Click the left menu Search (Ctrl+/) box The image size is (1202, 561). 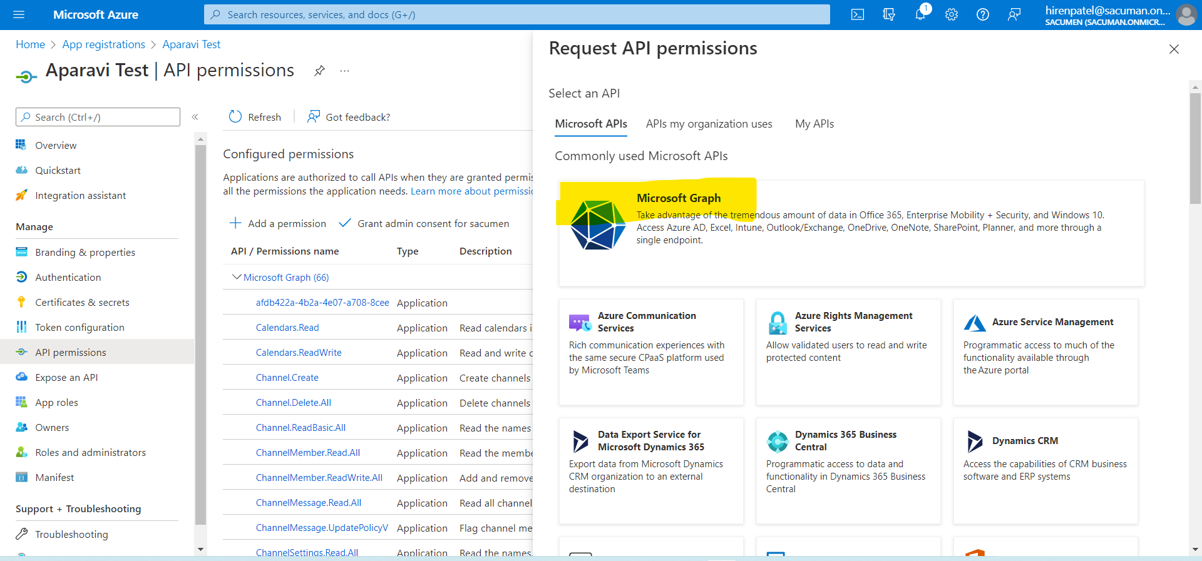(98, 117)
